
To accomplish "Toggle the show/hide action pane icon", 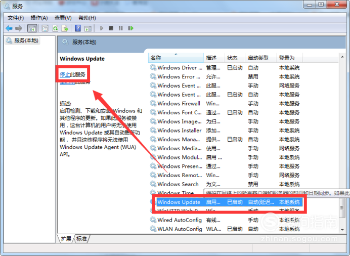I will coord(88,28).
